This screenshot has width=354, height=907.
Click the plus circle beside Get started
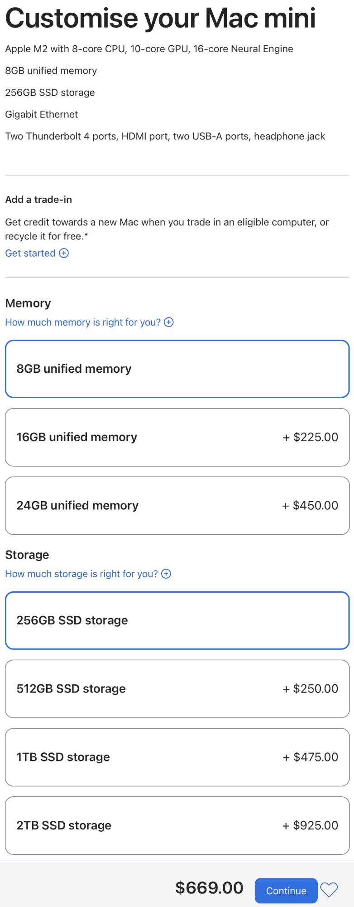click(x=64, y=253)
